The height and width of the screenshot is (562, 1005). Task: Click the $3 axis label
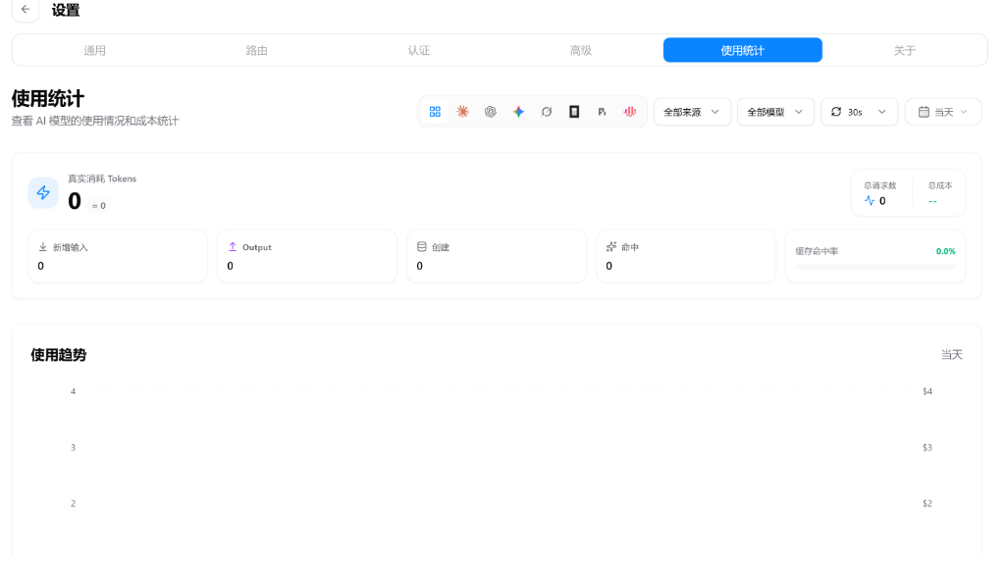coord(927,448)
